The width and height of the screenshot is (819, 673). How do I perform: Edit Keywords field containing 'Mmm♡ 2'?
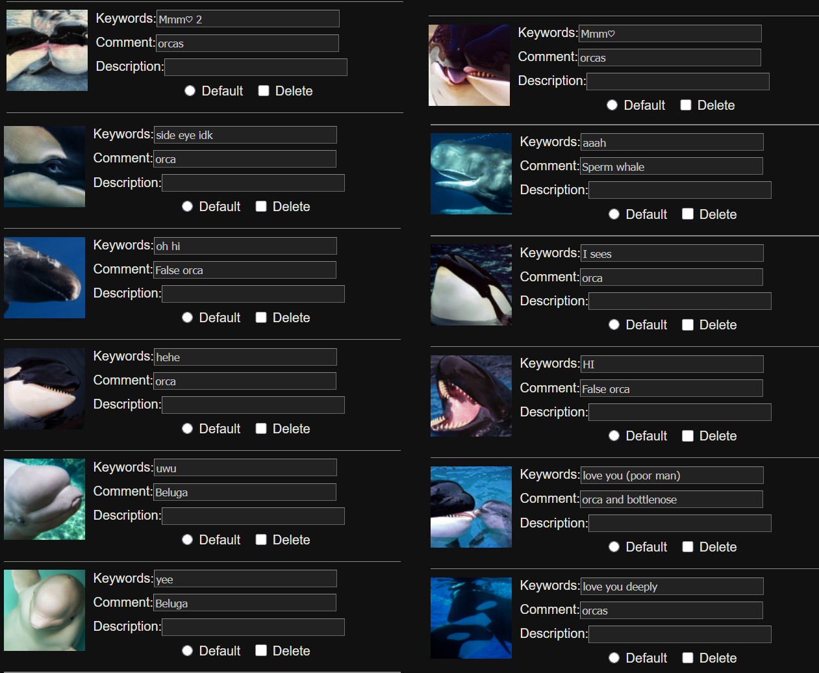pos(248,19)
